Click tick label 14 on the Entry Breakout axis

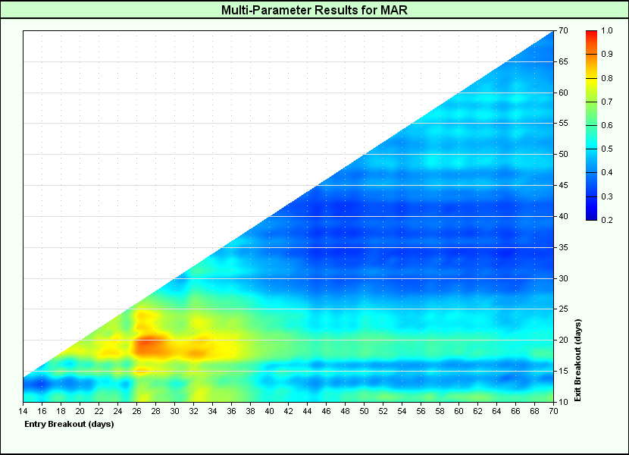pyautogui.click(x=23, y=410)
